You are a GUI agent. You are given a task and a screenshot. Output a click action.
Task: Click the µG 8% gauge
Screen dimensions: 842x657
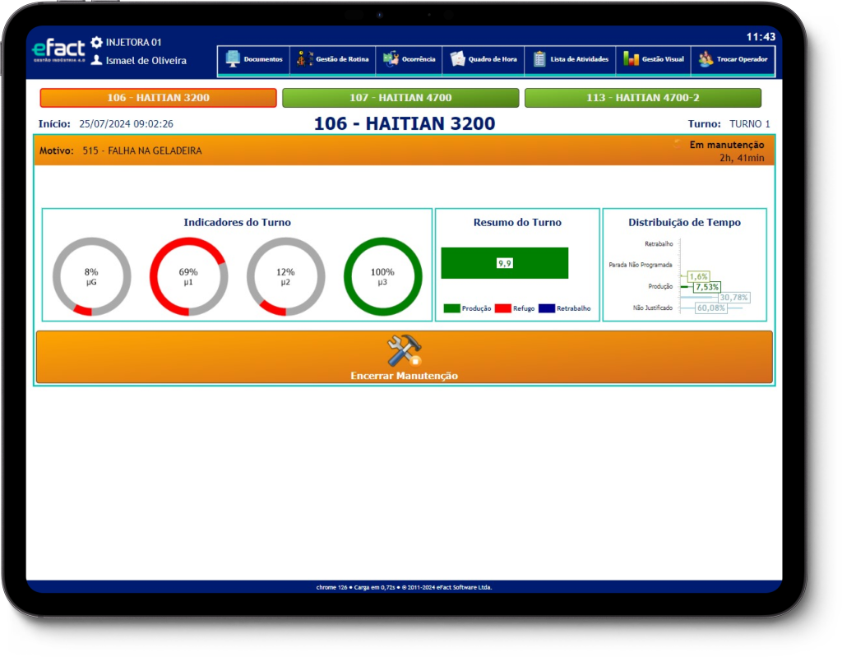click(x=92, y=276)
